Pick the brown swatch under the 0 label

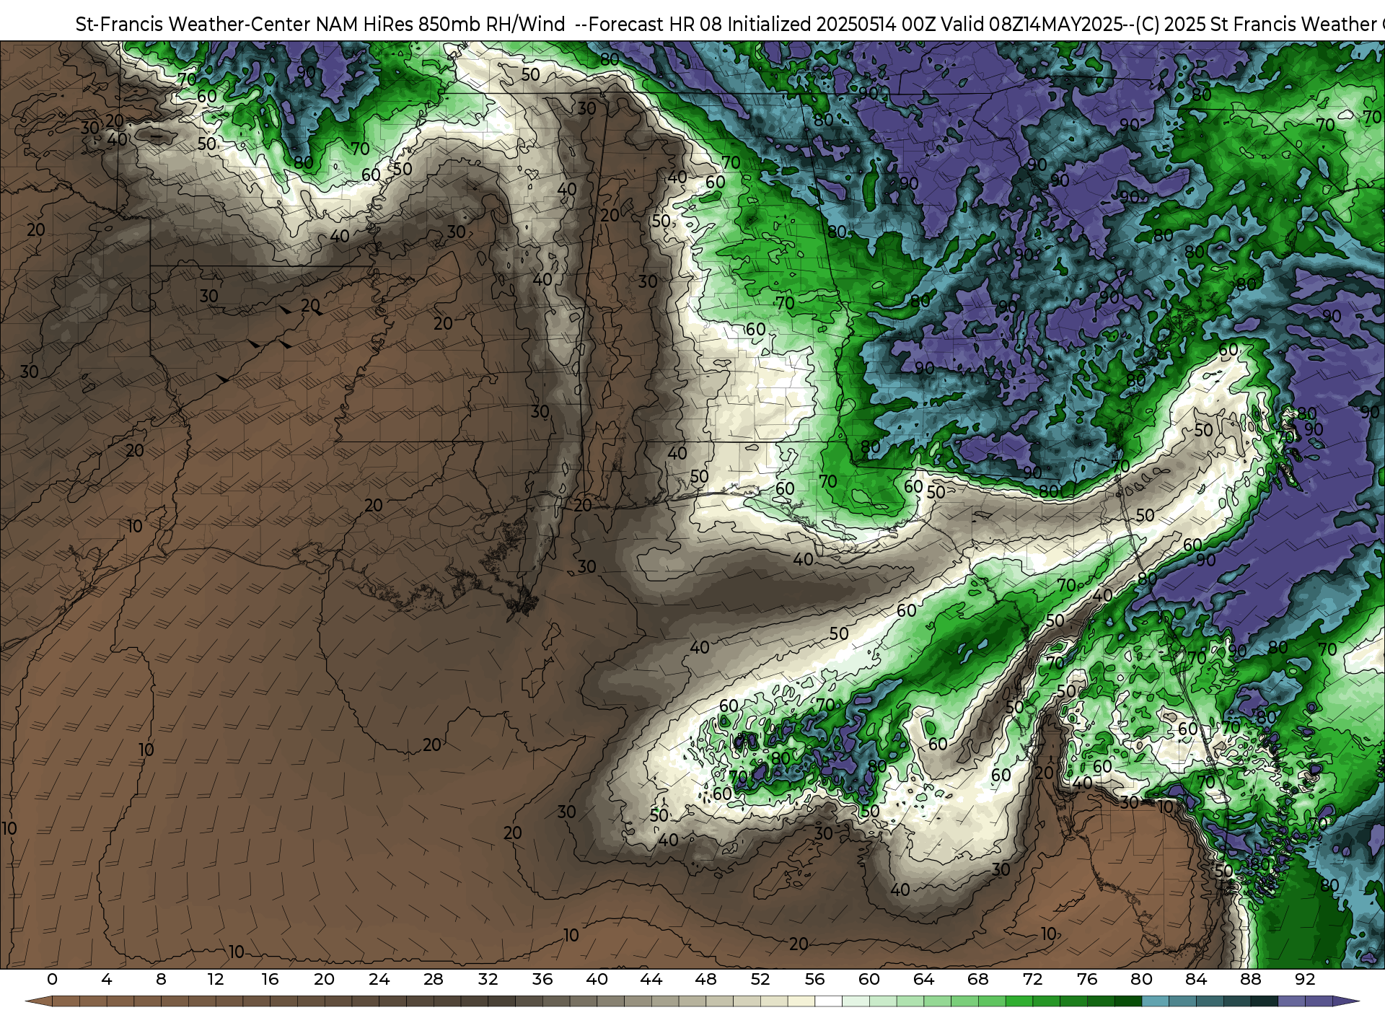pyautogui.click(x=66, y=1001)
